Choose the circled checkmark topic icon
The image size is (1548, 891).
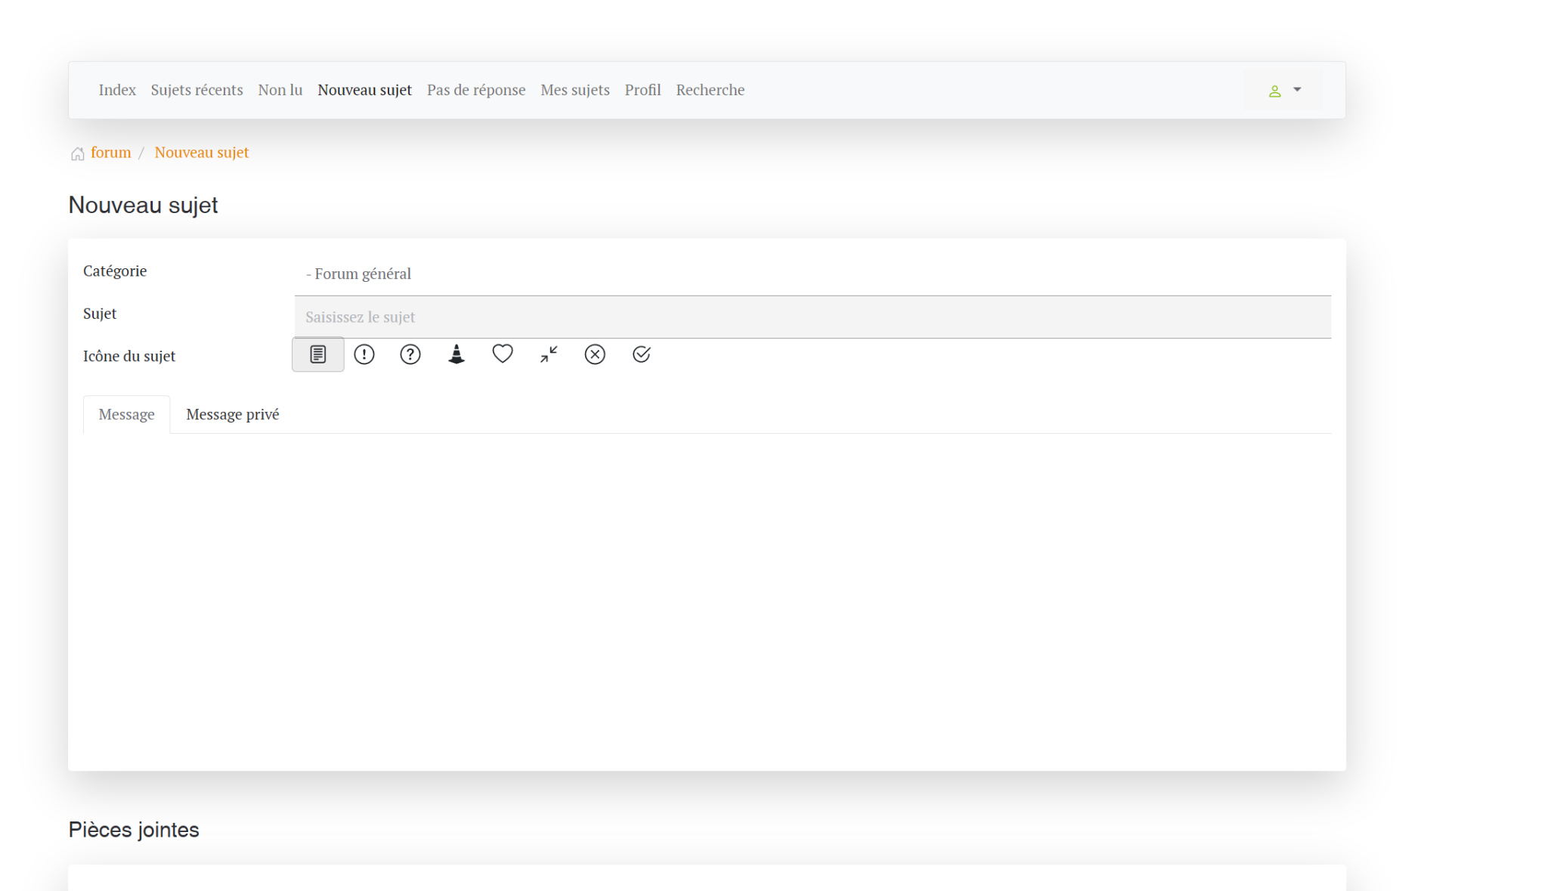pyautogui.click(x=641, y=354)
